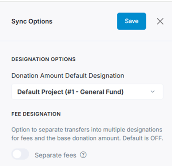Click the Sync Options panel title

click(32, 21)
